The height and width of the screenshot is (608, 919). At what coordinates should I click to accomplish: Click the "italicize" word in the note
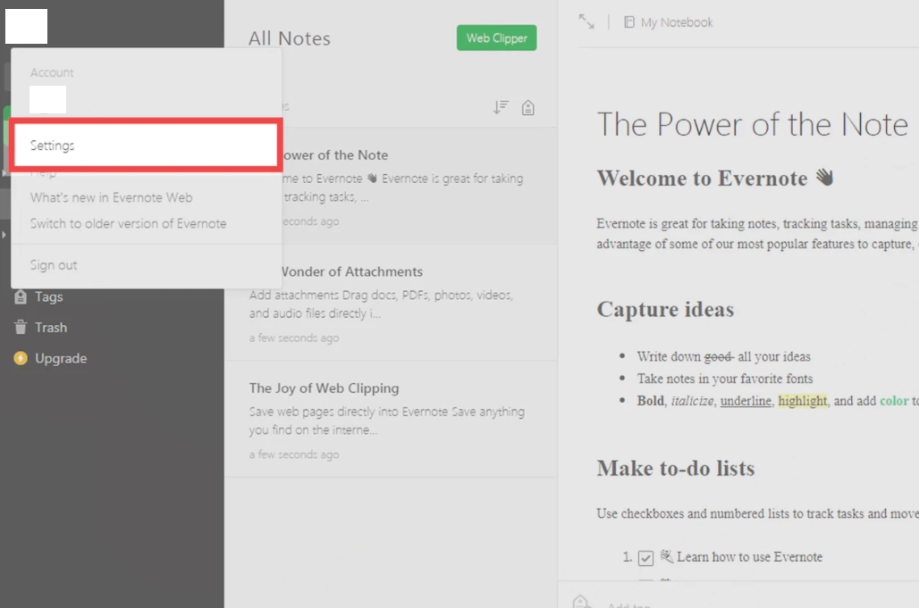coord(692,401)
